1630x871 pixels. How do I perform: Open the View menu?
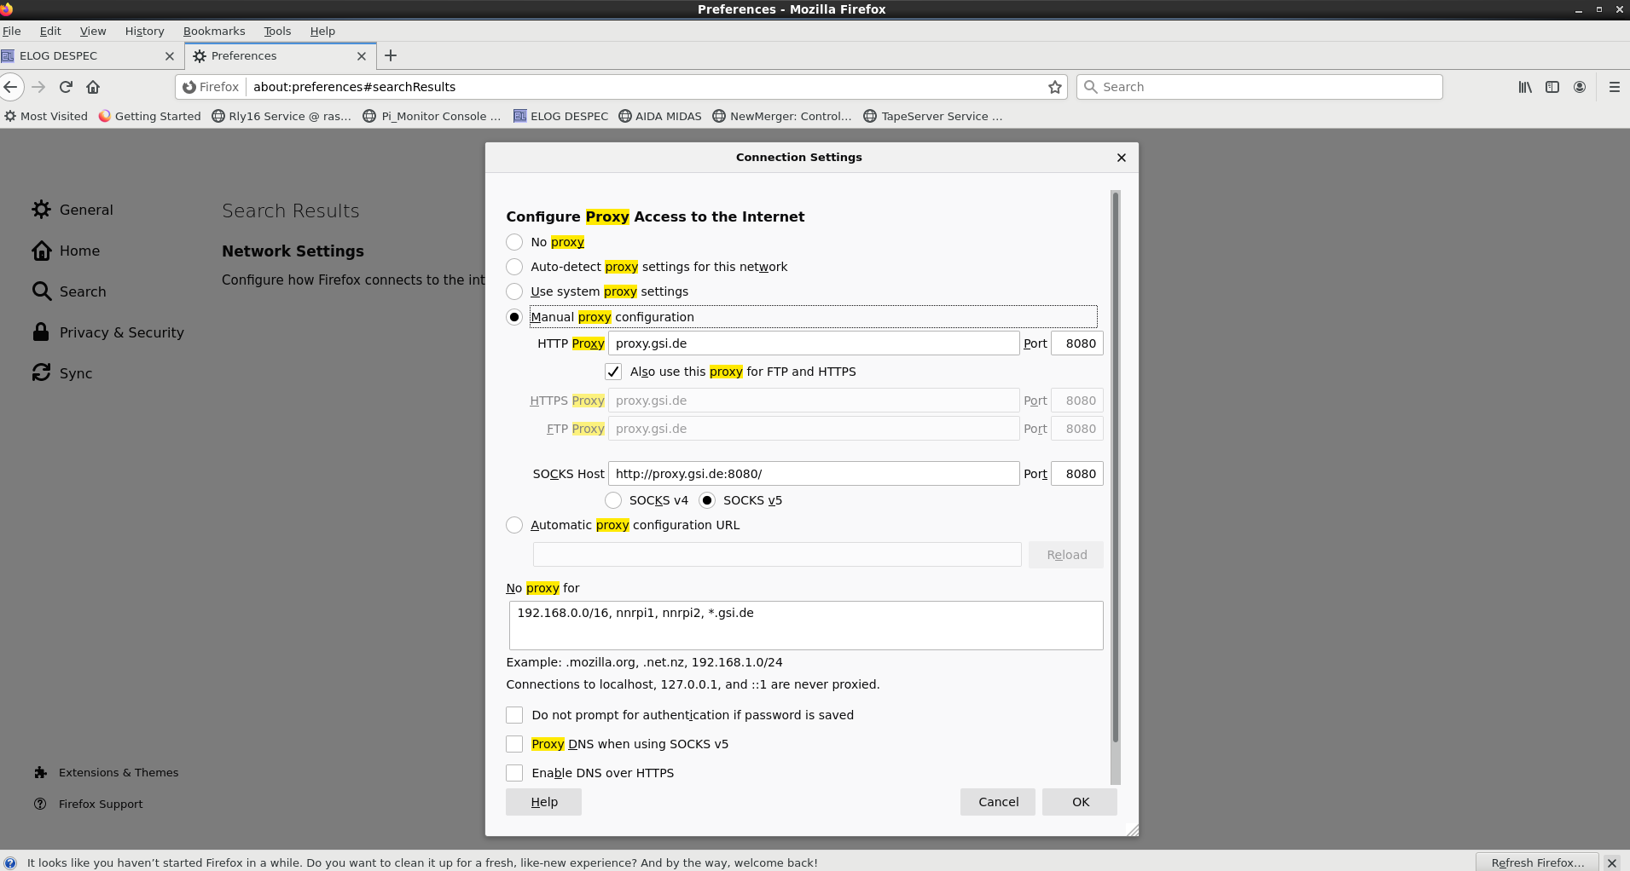pos(93,32)
